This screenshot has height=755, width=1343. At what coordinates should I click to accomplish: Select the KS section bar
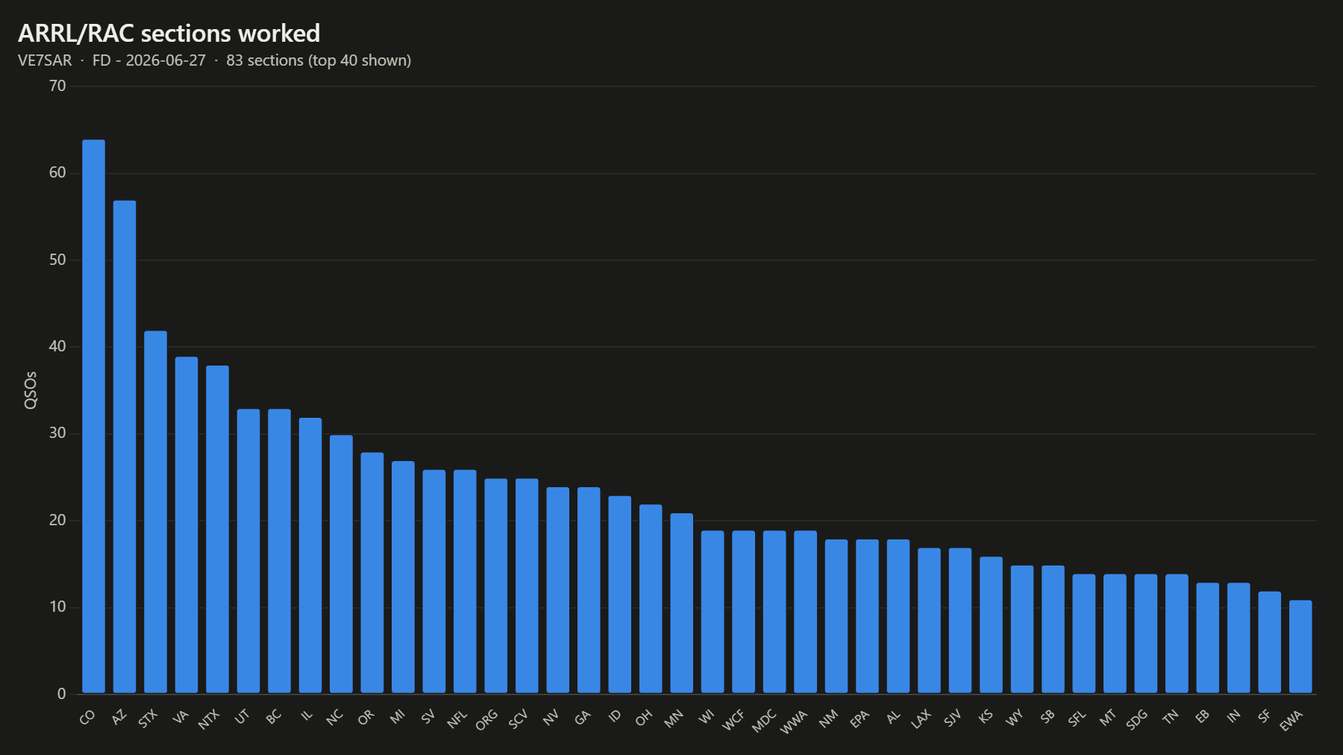(x=992, y=625)
